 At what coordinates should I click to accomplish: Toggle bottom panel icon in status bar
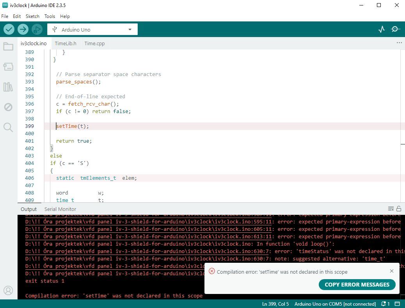(x=398, y=304)
